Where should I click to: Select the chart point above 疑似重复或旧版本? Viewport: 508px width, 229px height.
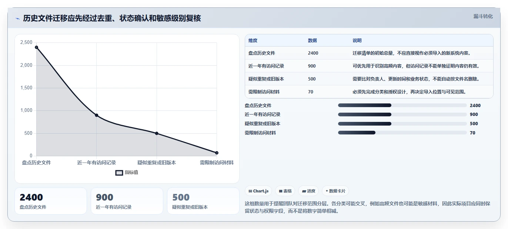[x=157, y=133]
